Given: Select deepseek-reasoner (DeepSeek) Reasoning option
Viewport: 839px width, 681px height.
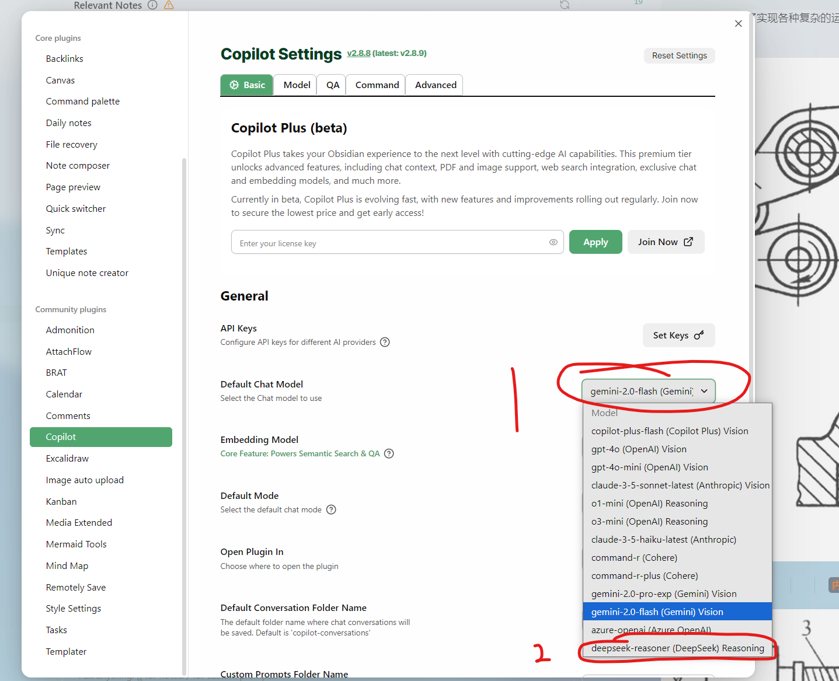Looking at the screenshot, I should point(677,648).
